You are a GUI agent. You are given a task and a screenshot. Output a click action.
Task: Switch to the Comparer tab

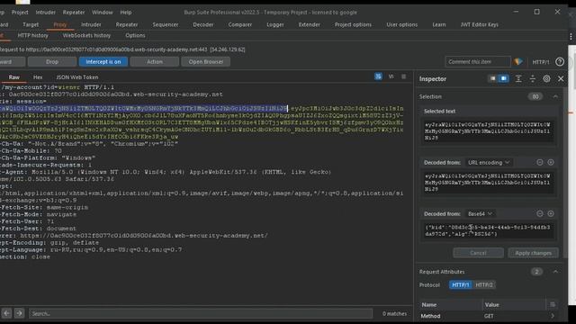pyautogui.click(x=240, y=24)
